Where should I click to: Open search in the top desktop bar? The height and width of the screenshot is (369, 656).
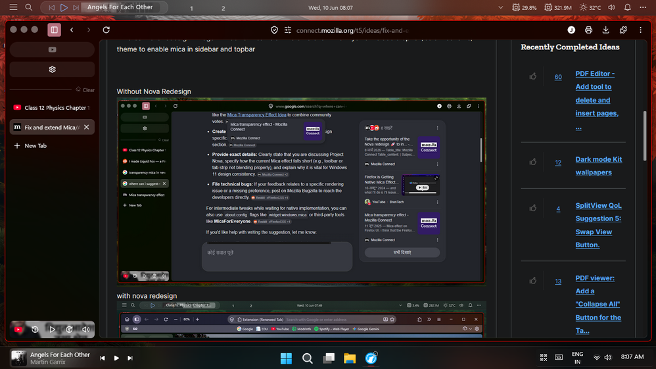(28, 7)
